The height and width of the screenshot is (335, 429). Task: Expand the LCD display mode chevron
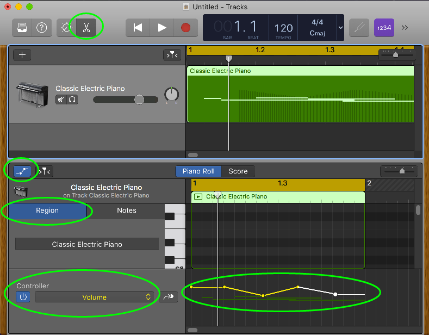coord(340,28)
